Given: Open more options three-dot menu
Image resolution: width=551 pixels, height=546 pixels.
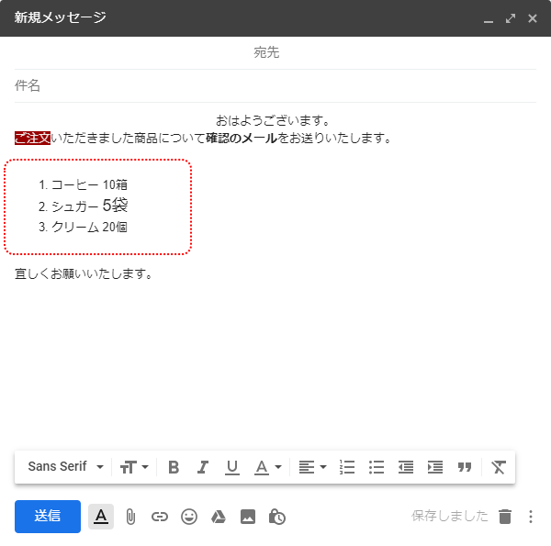Looking at the screenshot, I should pos(531,517).
